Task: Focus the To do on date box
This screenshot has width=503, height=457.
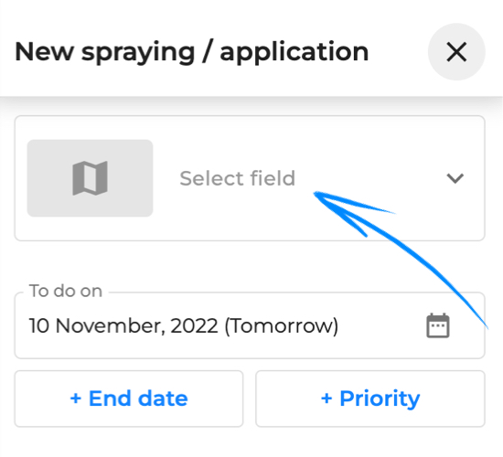Action: coord(250,325)
